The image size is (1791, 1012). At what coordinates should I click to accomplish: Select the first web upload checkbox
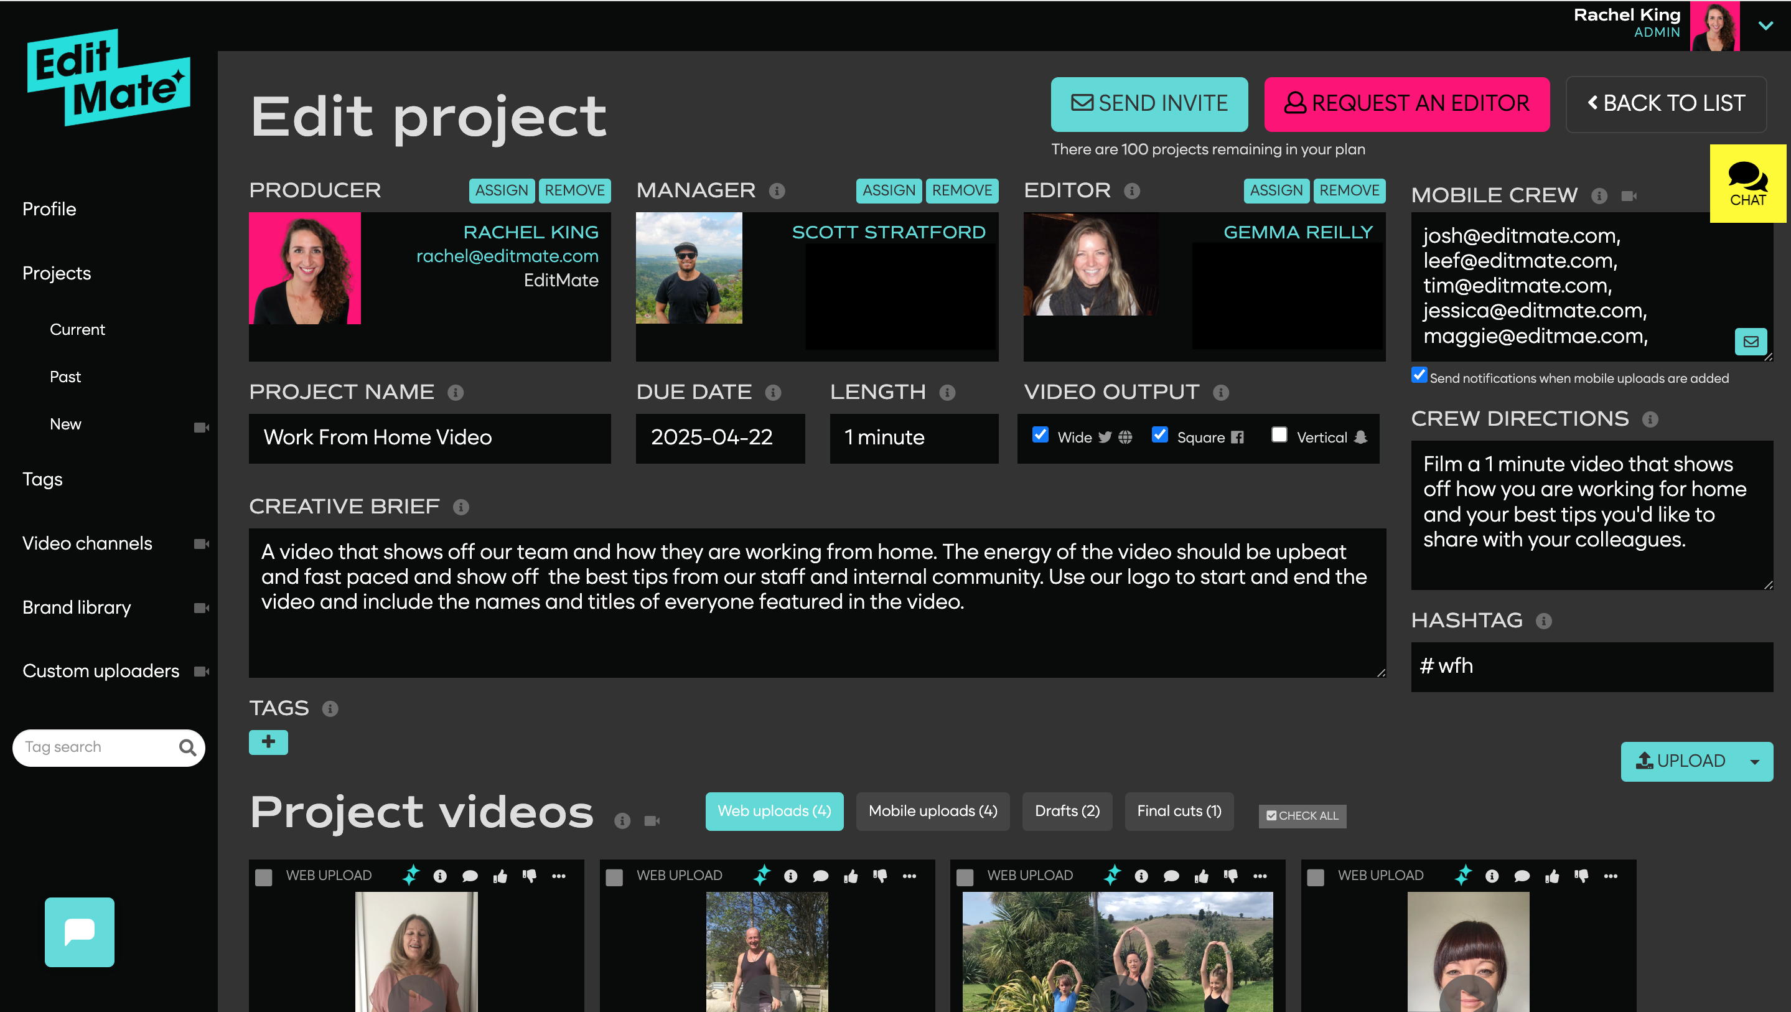tap(263, 877)
